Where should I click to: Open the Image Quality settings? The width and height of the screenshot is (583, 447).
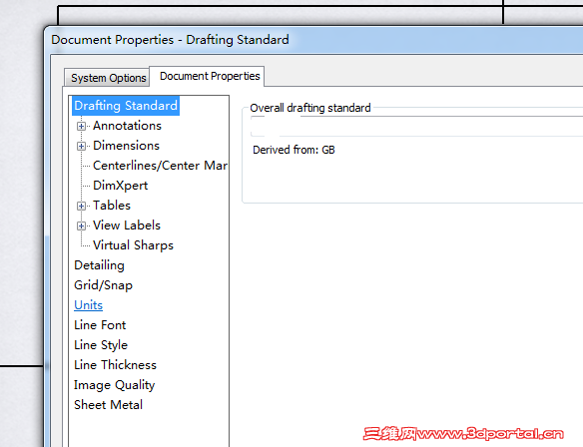pyautogui.click(x=114, y=385)
